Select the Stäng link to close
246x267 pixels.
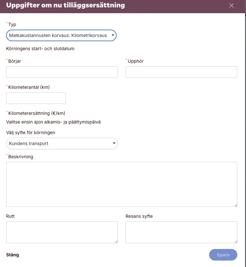point(13,255)
